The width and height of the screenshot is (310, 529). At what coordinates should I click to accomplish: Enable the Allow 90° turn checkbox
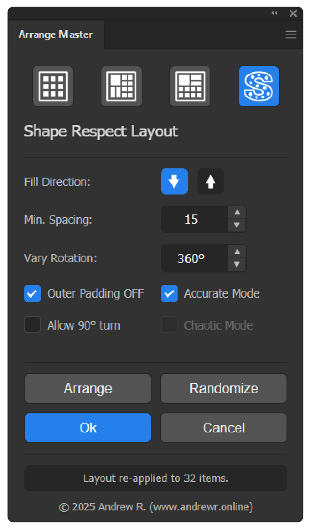33,325
